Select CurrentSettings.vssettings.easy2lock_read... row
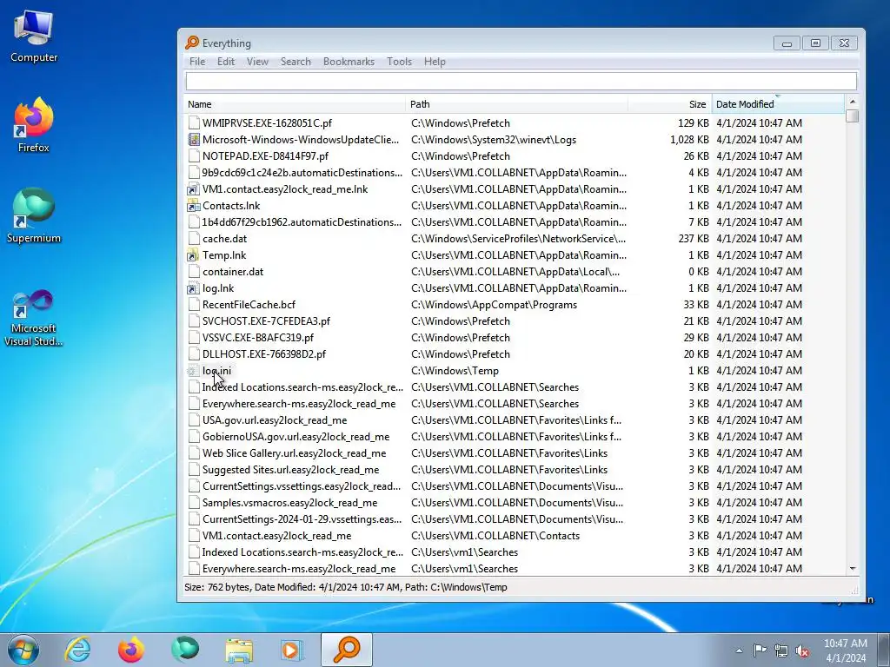This screenshot has height=667, width=890. [x=302, y=486]
